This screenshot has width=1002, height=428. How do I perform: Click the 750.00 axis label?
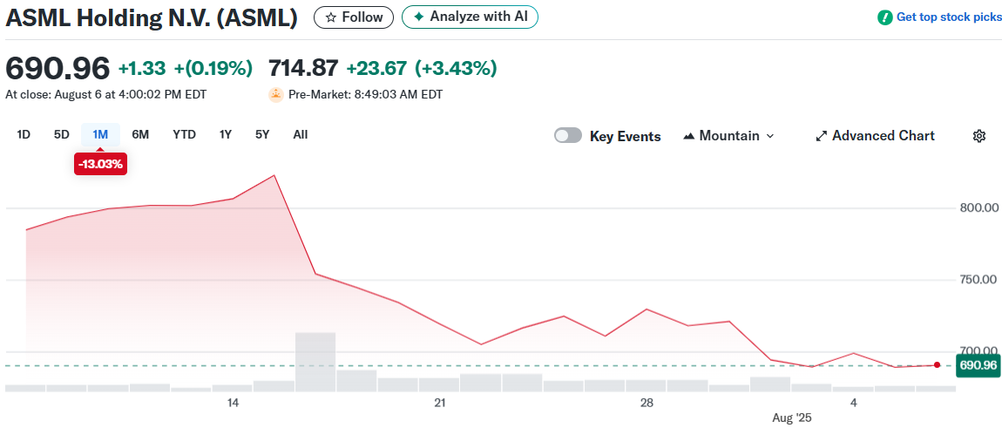pos(978,280)
